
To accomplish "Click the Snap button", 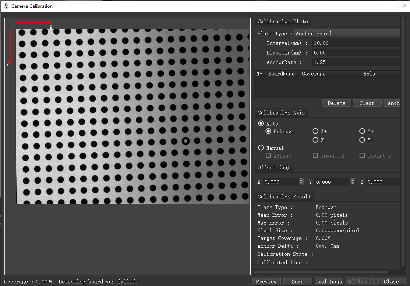I will [297, 282].
